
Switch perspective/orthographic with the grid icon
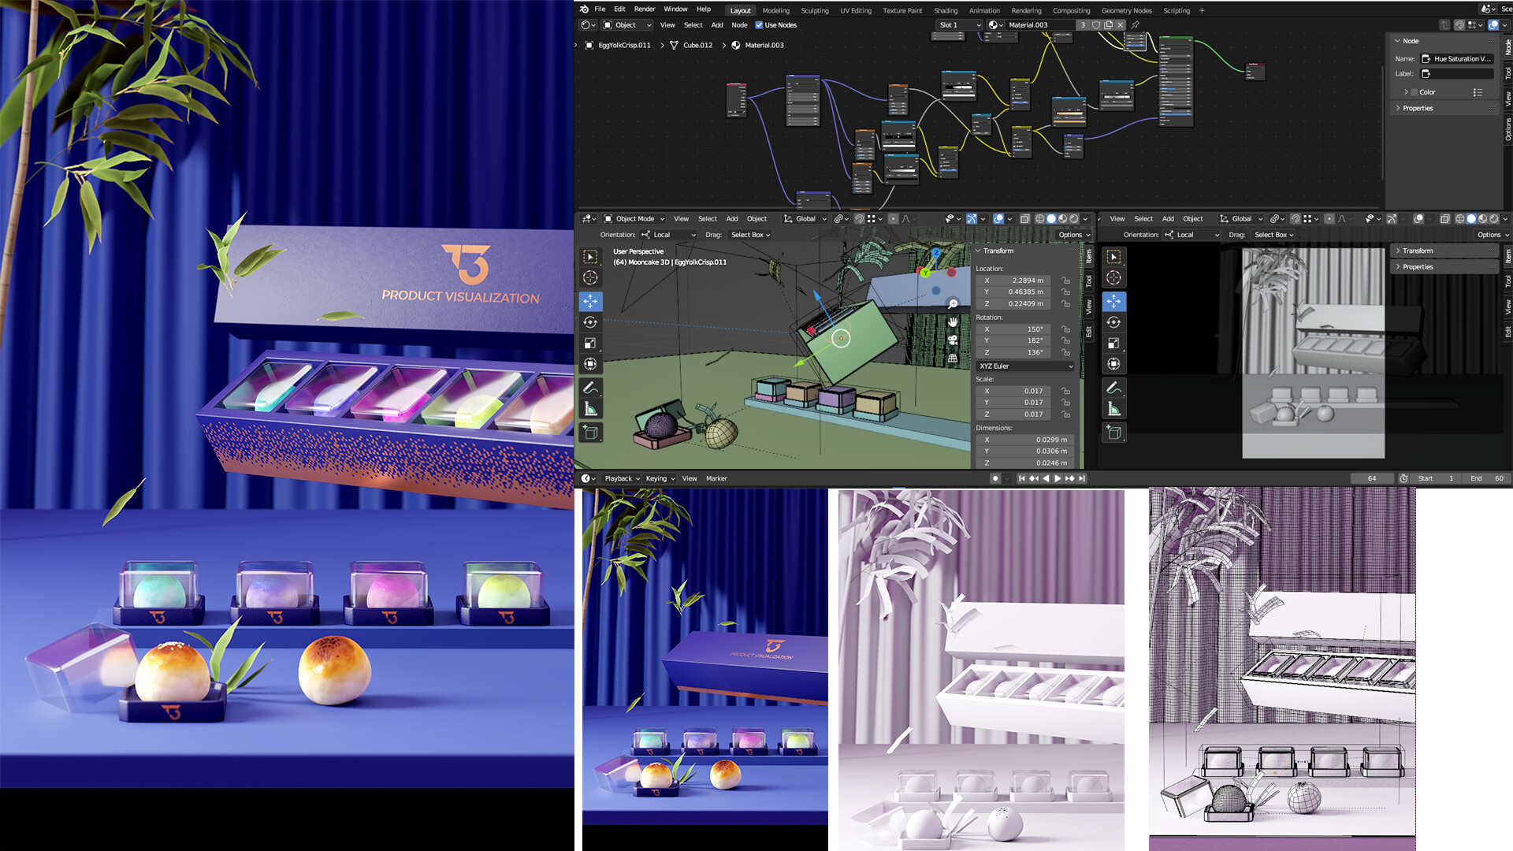[953, 358]
